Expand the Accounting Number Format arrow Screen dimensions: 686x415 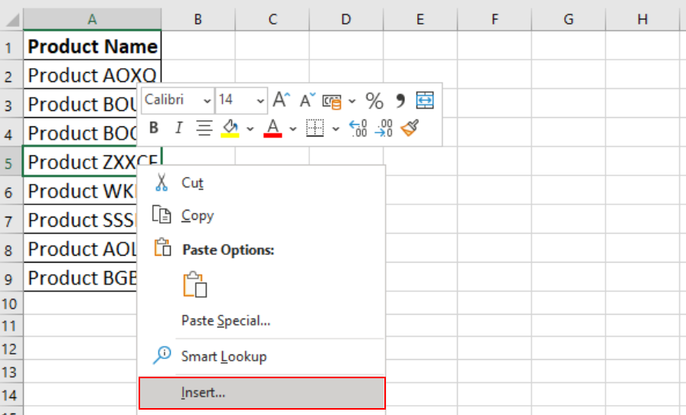[x=351, y=102]
